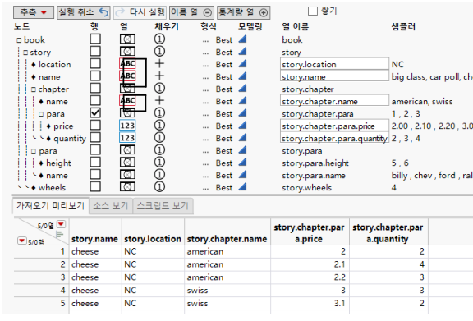The image size is (473, 321).
Task: Check the row box for book node
Action: tap(95, 39)
